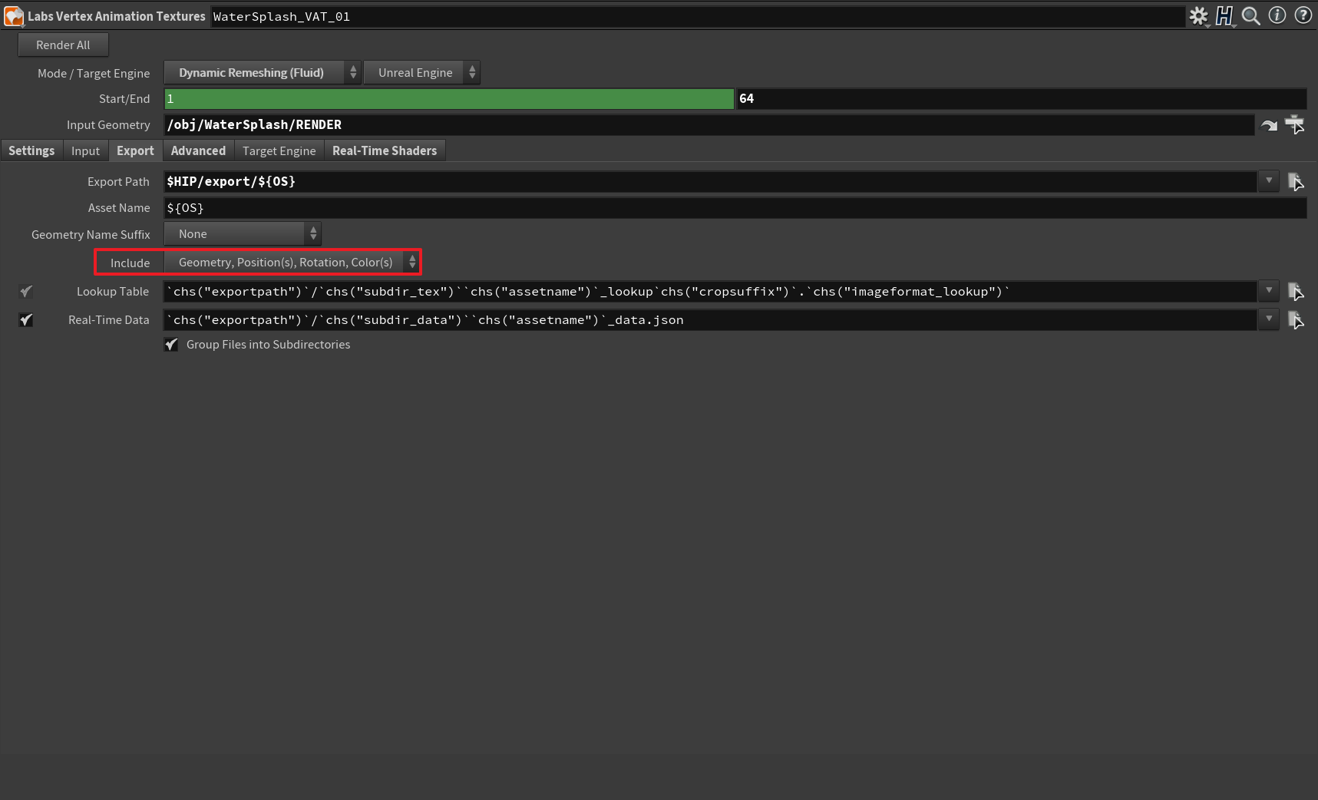
Task: Click the Start/End parameter label
Action: pos(124,99)
